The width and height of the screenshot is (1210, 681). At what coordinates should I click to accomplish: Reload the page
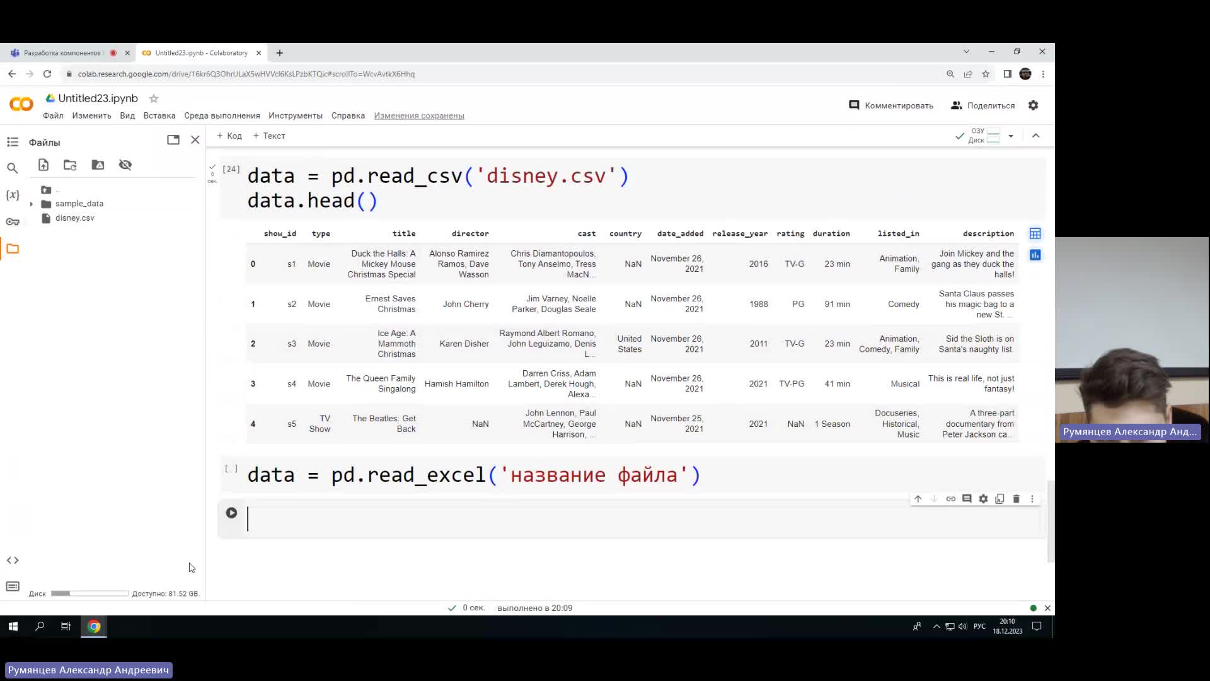(47, 74)
